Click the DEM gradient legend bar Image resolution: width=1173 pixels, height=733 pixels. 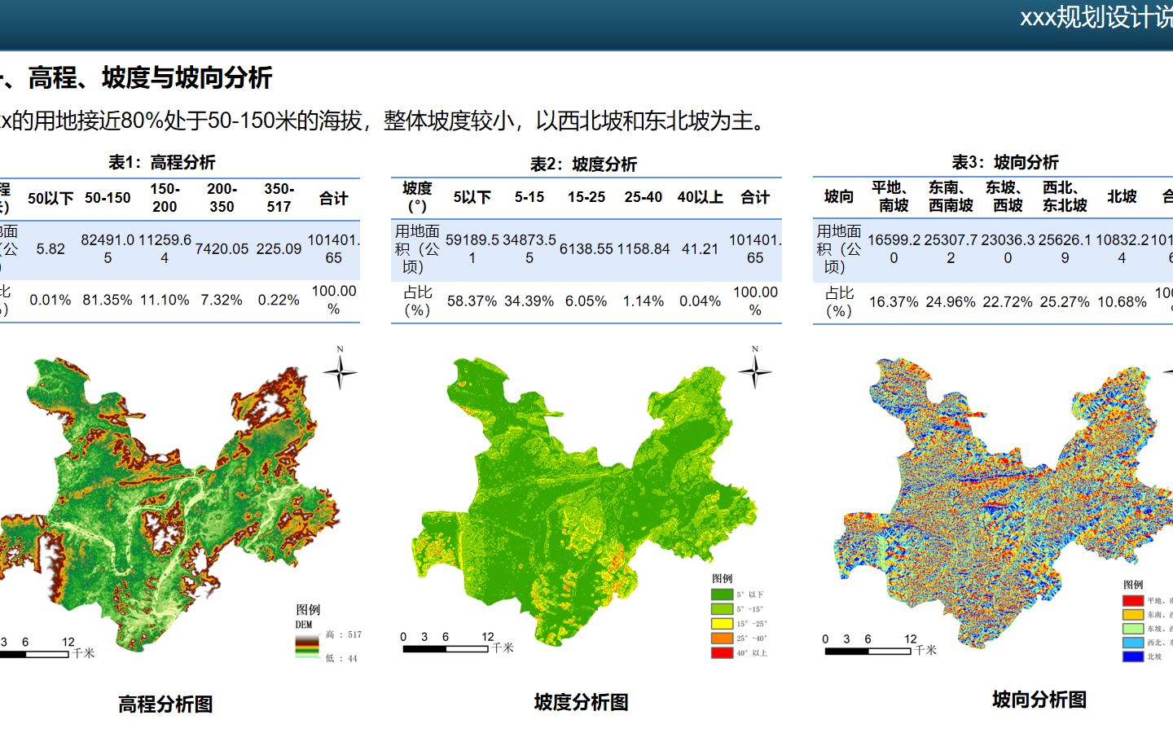point(306,646)
